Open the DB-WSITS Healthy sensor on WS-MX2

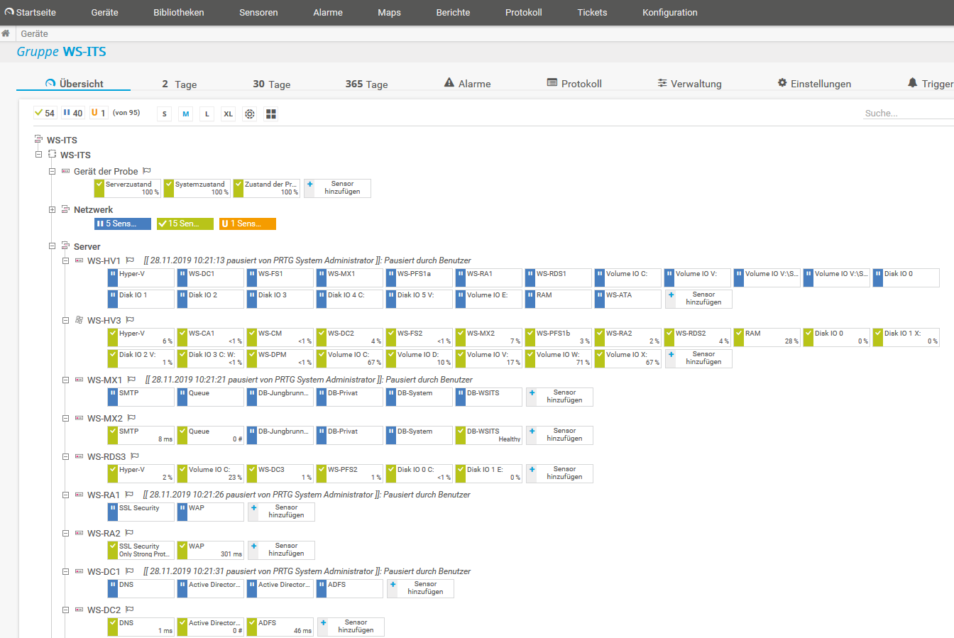[488, 436]
